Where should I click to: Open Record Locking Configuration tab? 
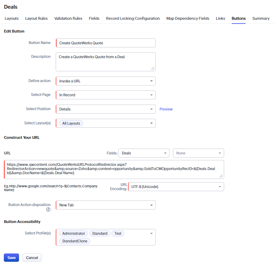click(x=133, y=18)
